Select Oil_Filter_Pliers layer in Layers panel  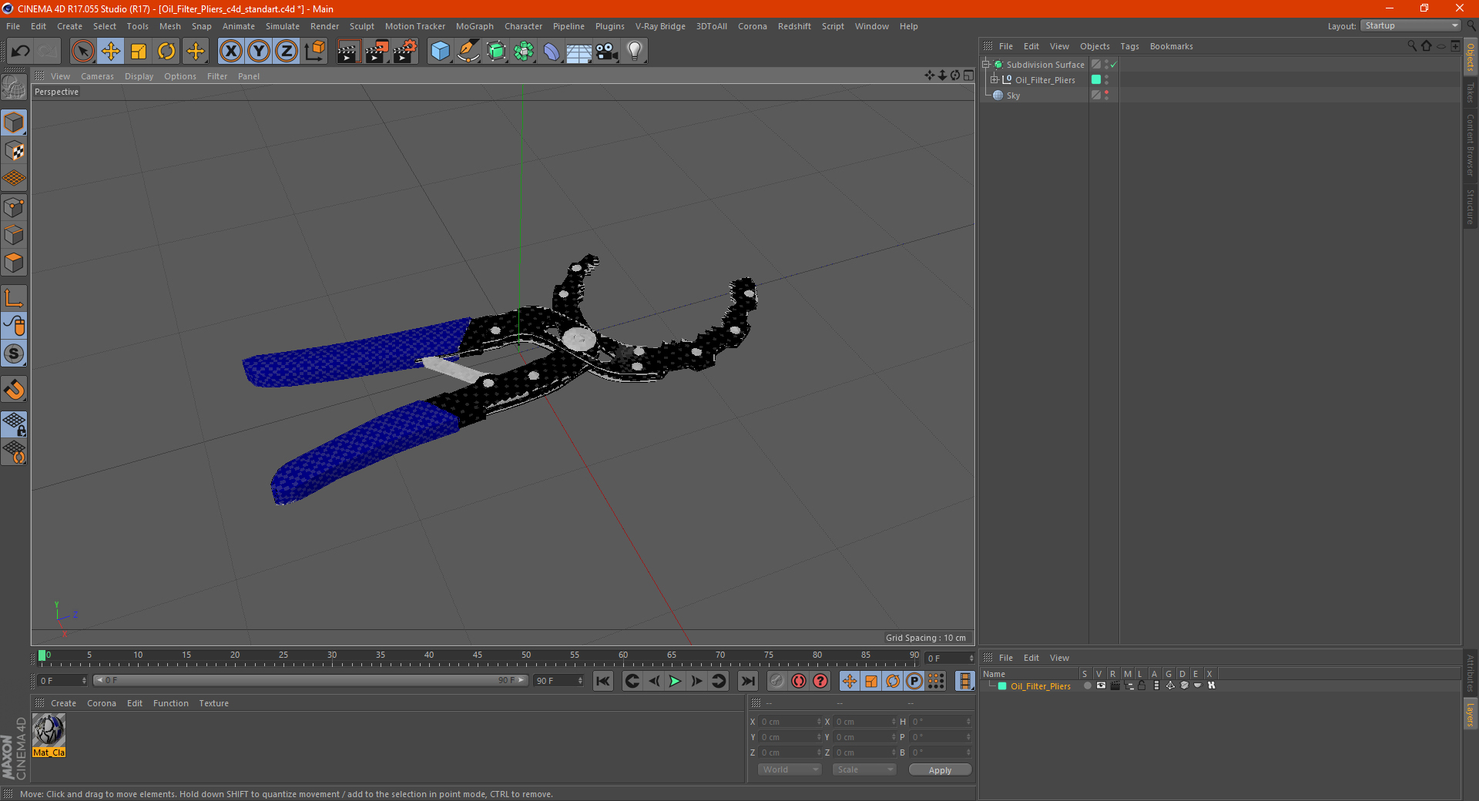[x=1040, y=686]
